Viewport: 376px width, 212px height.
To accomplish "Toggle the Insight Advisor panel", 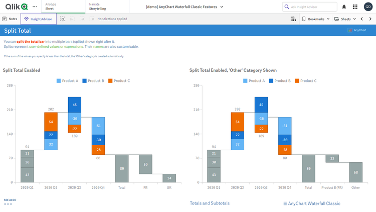I will [x=38, y=19].
